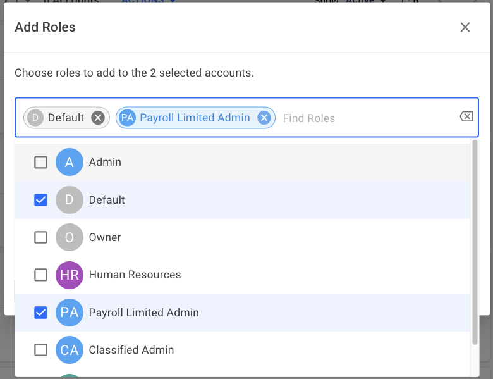Viewport: 493px width, 379px height.
Task: Click the purple HR avatar icon
Action: (70, 275)
